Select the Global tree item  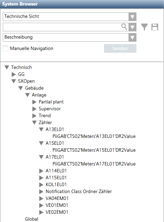point(32,219)
